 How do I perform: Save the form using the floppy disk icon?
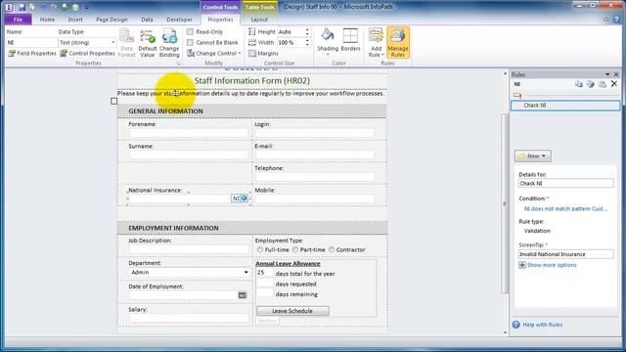pos(22,7)
